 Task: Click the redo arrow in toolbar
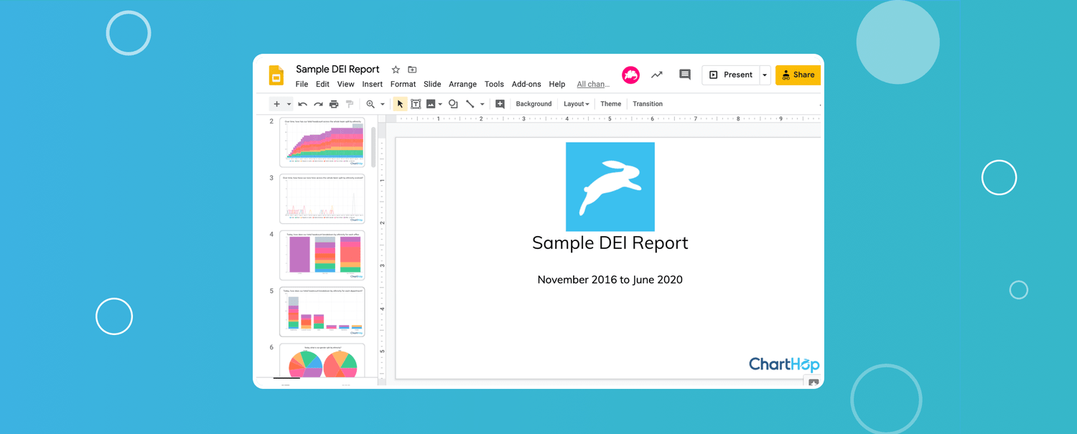tap(318, 104)
